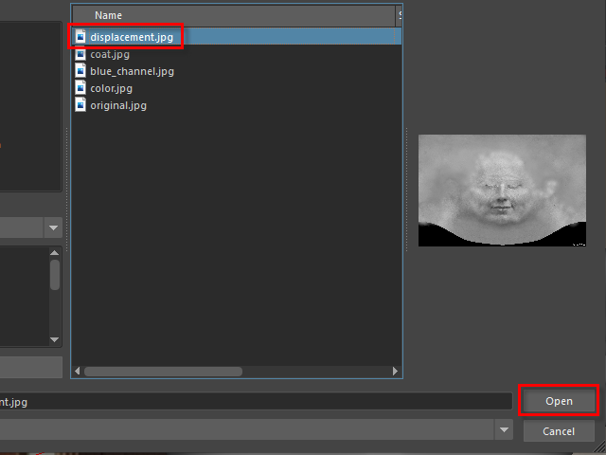Click the color.jpg file icon
This screenshot has height=455, width=606.
coord(81,88)
